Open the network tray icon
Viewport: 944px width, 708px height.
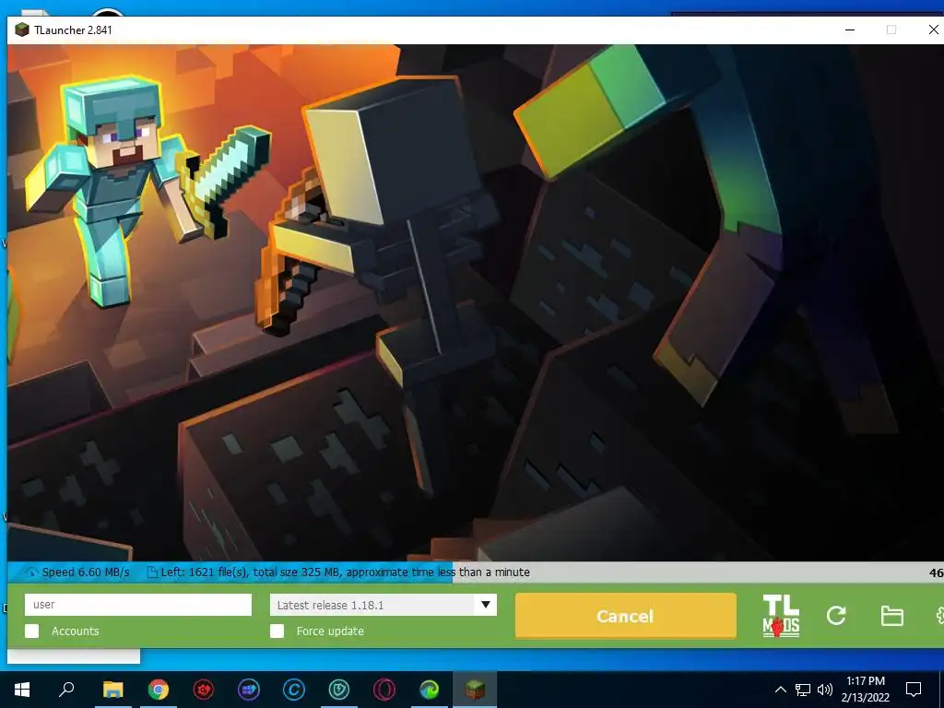pyautogui.click(x=803, y=690)
